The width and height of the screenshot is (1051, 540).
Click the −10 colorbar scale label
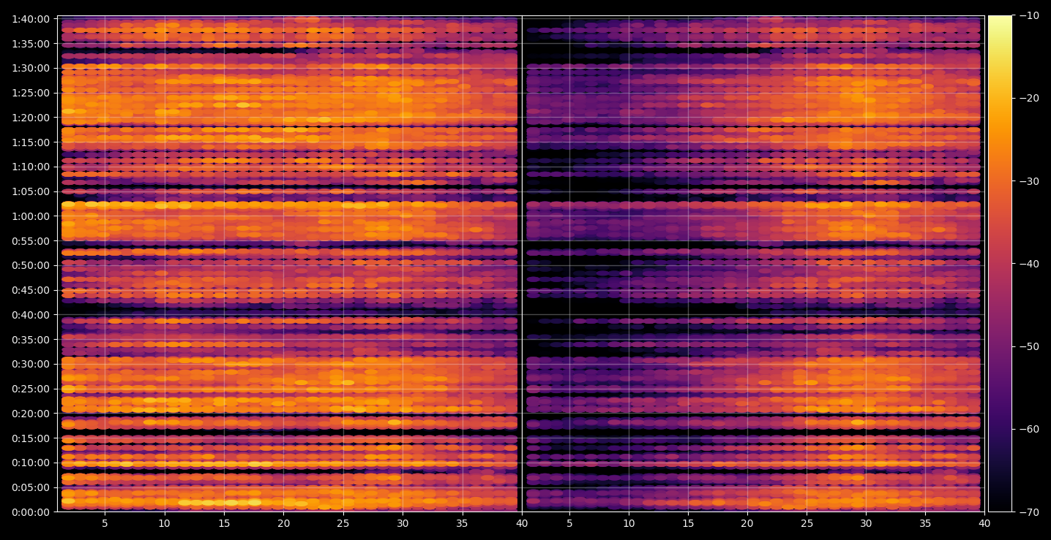click(1028, 16)
